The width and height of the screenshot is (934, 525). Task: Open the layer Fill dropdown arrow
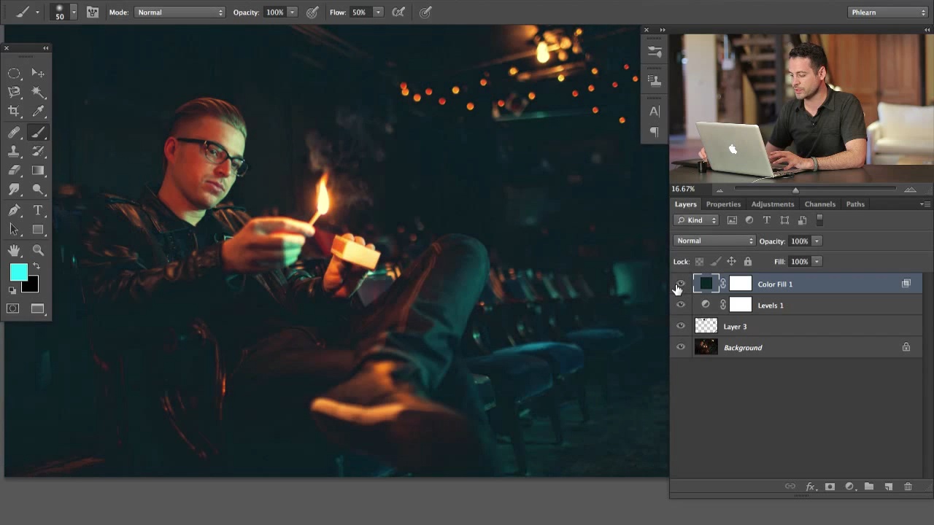pyautogui.click(x=817, y=262)
